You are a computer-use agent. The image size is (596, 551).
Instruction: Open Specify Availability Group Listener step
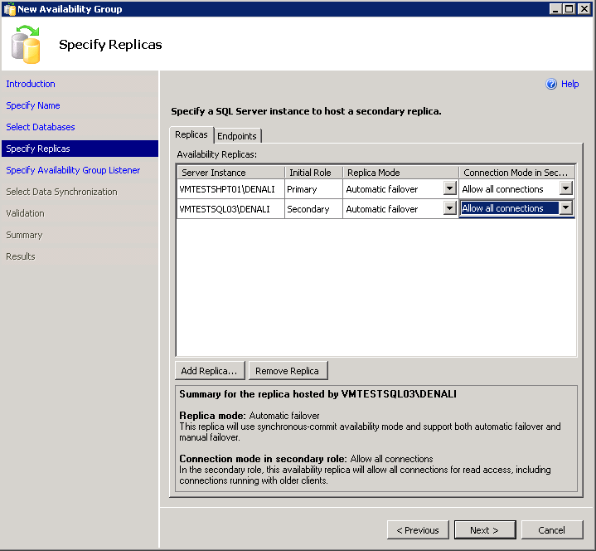(73, 170)
